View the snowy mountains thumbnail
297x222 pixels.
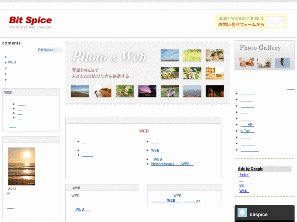192,91
